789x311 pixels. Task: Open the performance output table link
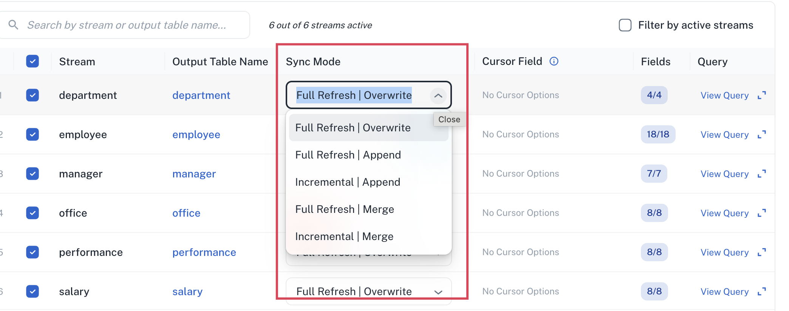click(204, 252)
